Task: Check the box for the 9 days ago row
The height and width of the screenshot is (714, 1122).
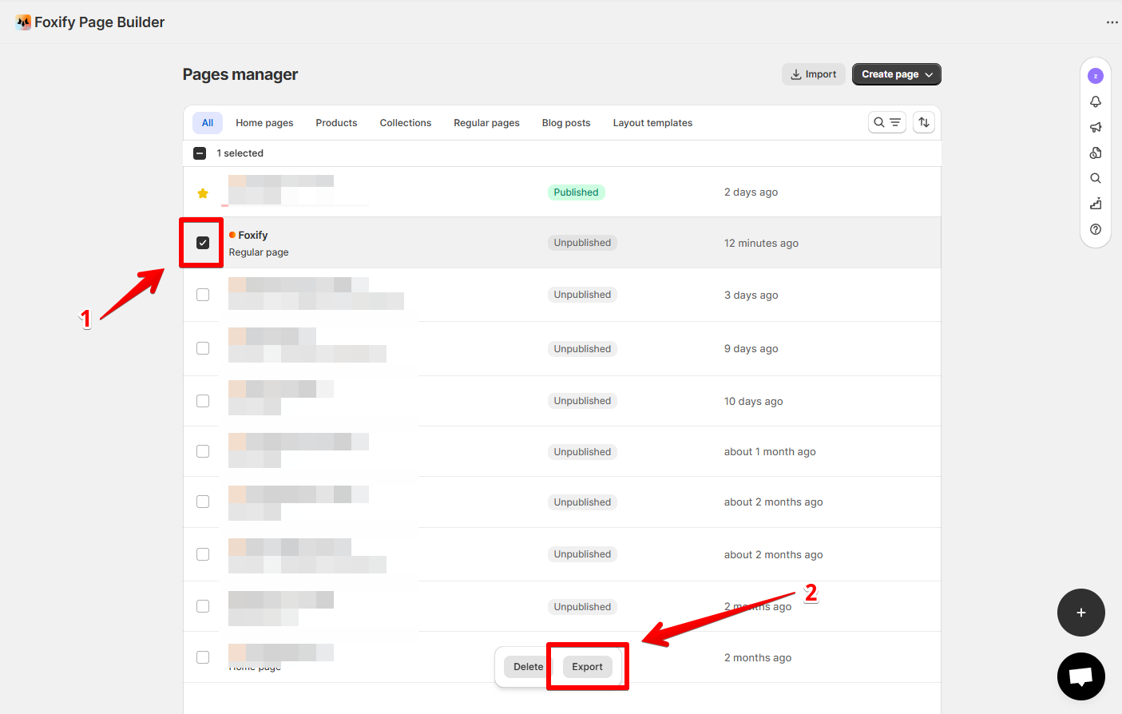Action: (203, 348)
